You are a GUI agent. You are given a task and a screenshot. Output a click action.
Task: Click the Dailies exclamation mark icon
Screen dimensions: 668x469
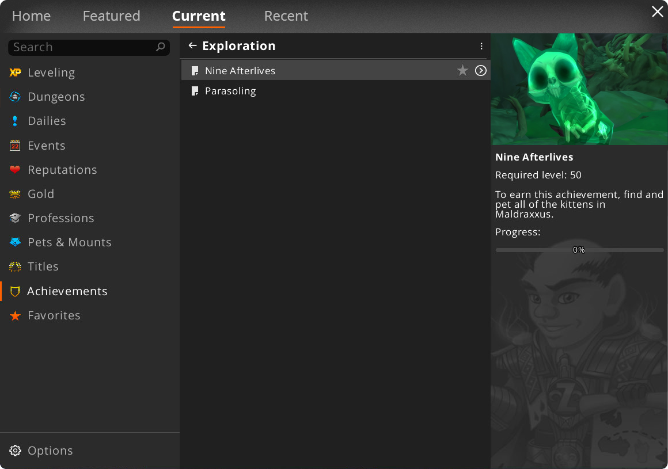coord(15,121)
